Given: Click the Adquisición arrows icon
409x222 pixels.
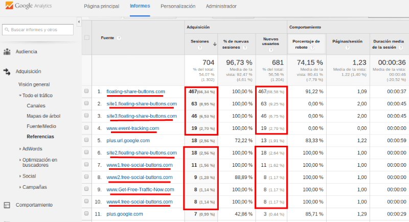Looking at the screenshot, I should coord(7,72).
